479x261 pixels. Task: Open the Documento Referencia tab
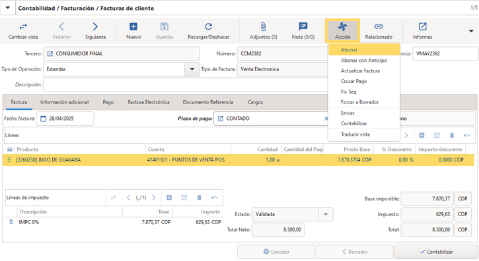[x=208, y=102]
